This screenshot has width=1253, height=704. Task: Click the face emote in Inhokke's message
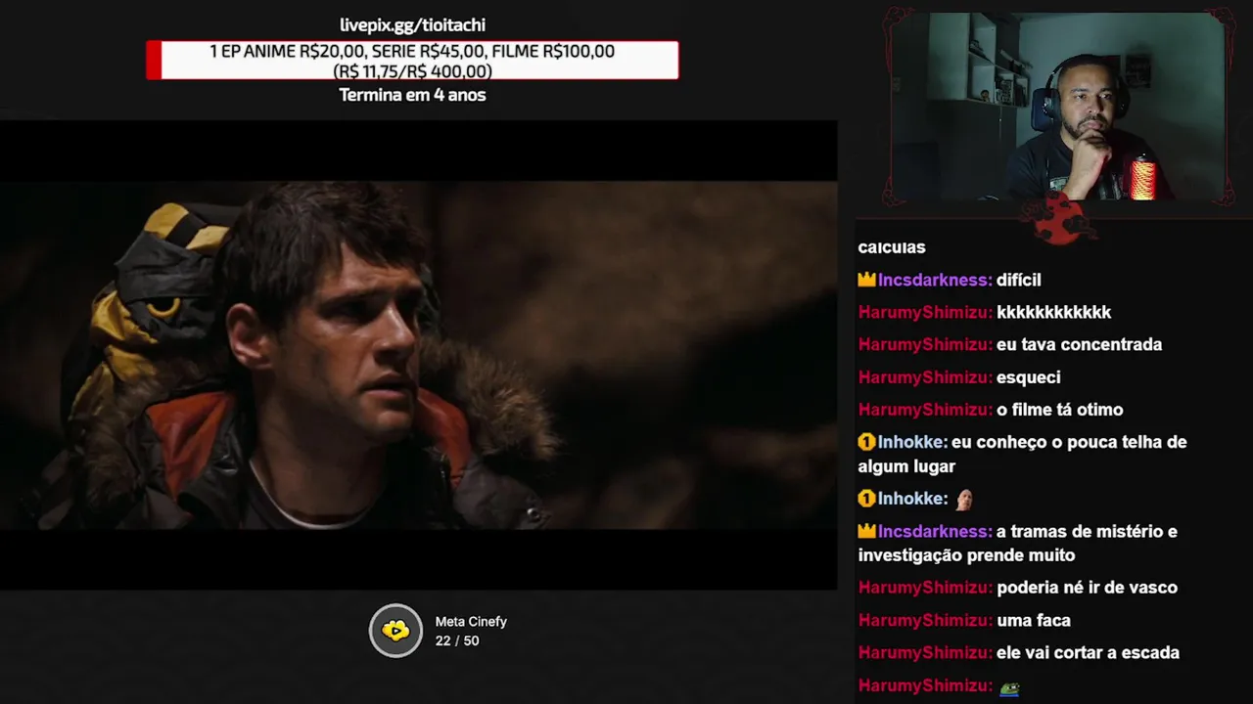963,499
